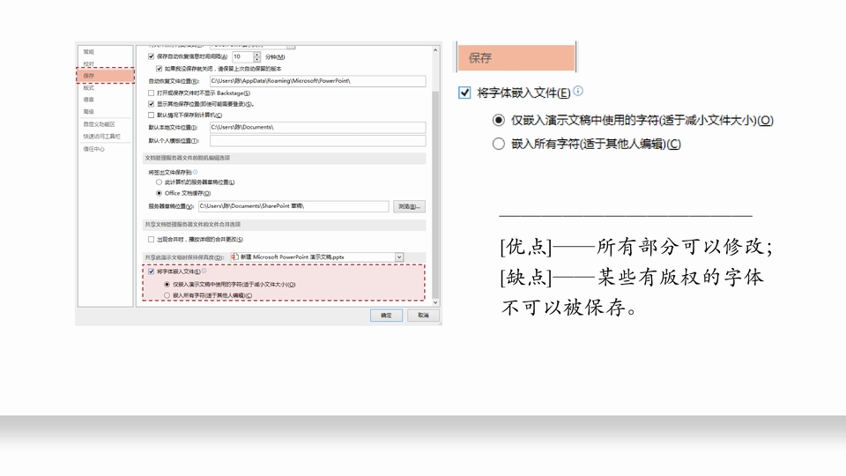Enable 默认情况下保存到计算机 checkbox
The height and width of the screenshot is (476, 846).
tap(152, 115)
